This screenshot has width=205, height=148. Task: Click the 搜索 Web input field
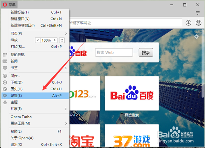[114, 53]
